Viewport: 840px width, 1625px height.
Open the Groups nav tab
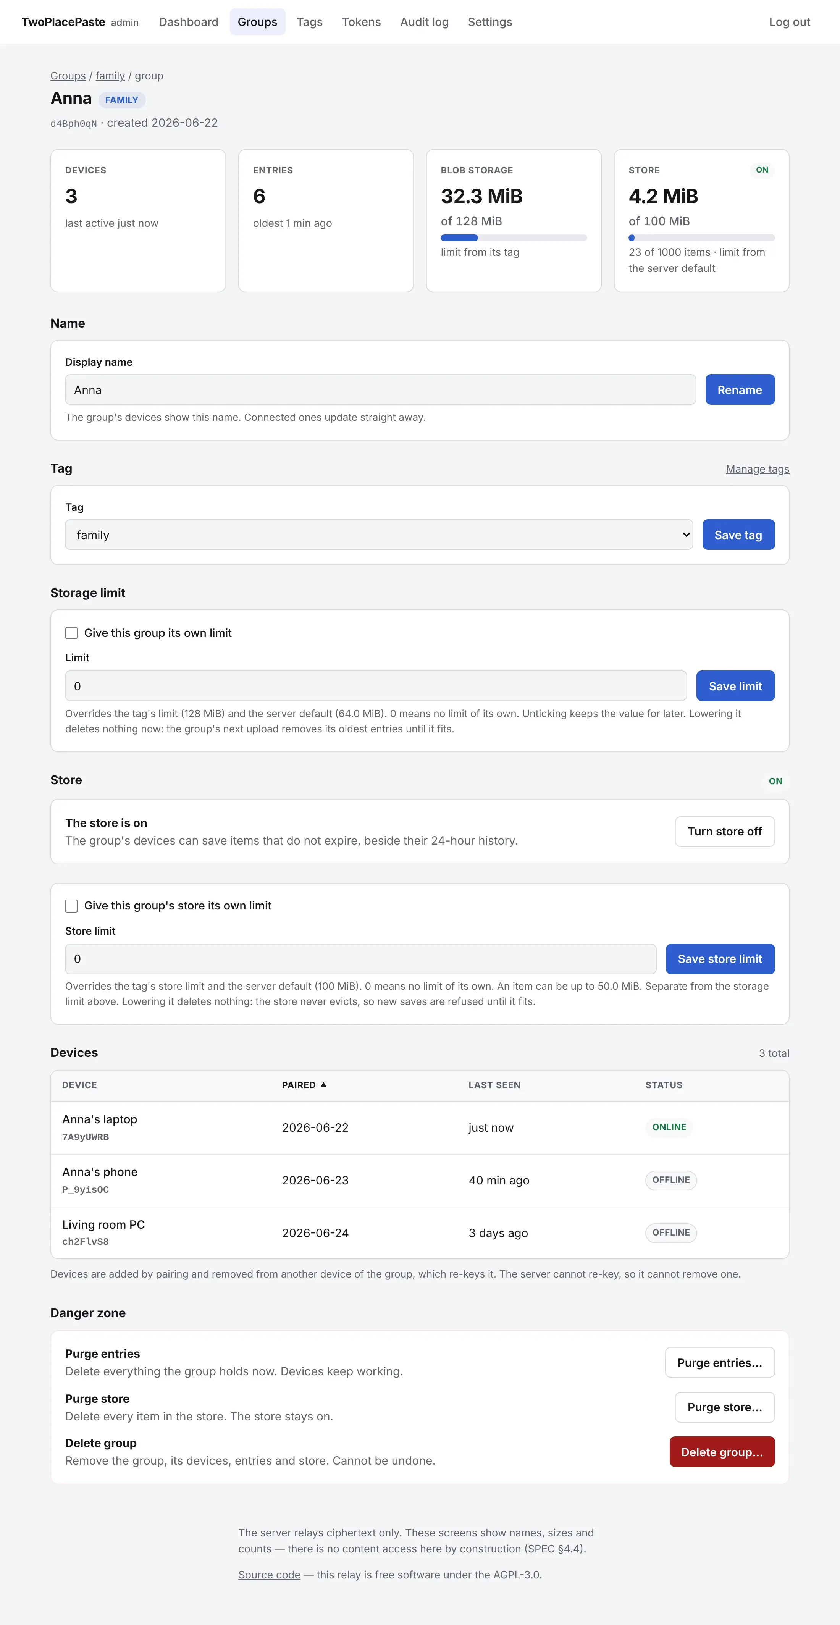257,22
